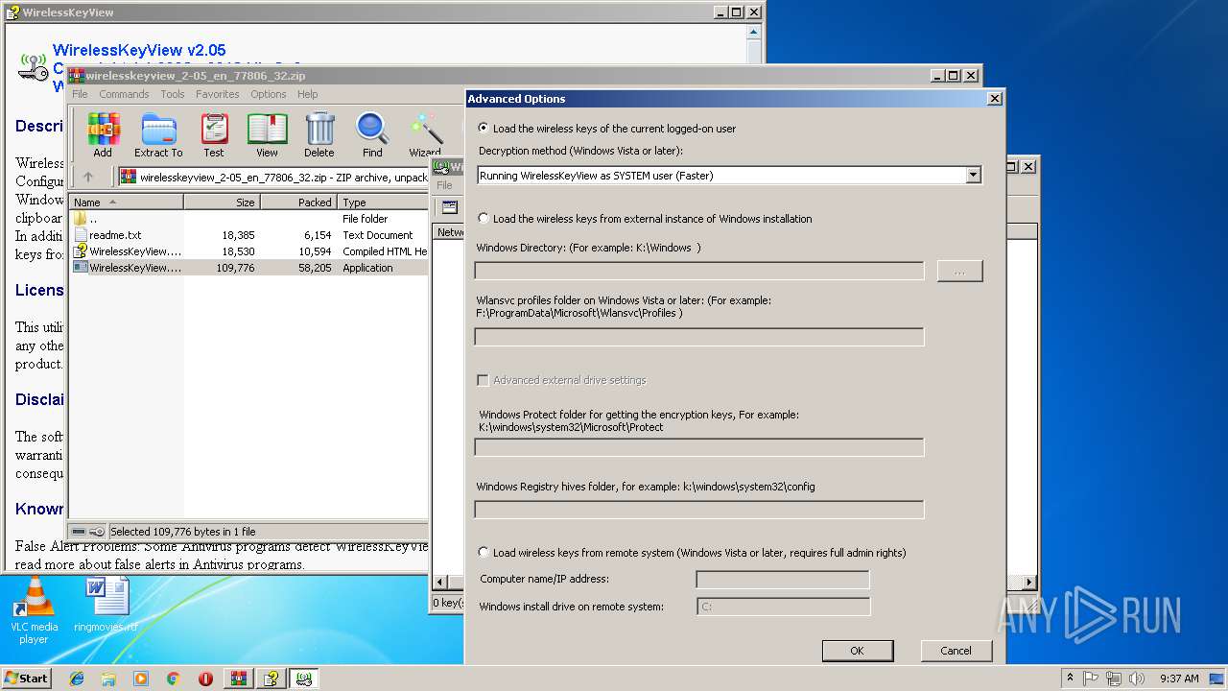Viewport: 1228px width, 691px height.
Task: Select the WirelessKeyView Application file row
Action: [x=249, y=268]
